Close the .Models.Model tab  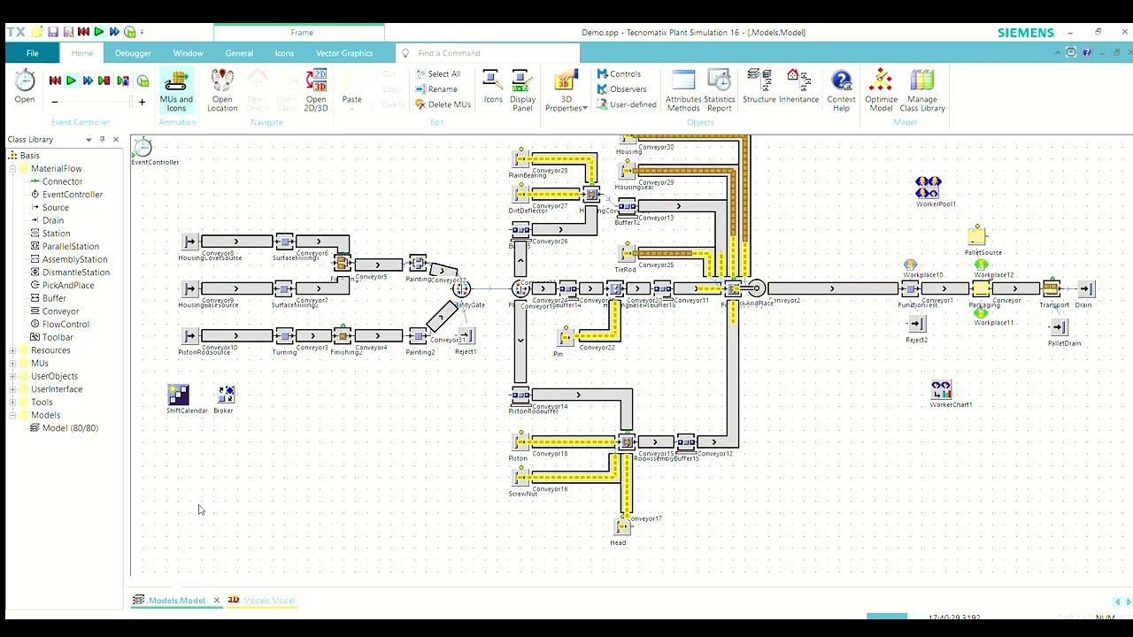click(216, 601)
